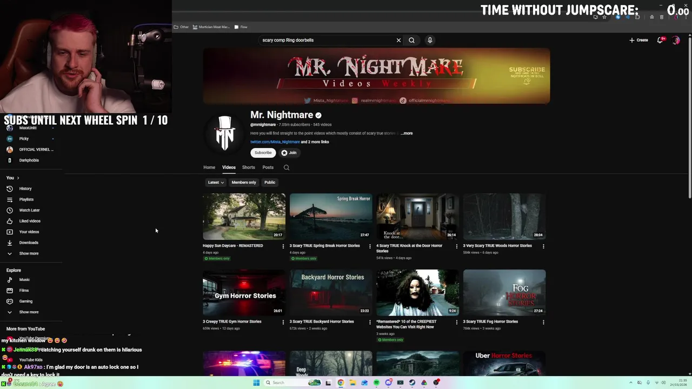Click the Windows Start button
The height and width of the screenshot is (389, 692).
256,383
